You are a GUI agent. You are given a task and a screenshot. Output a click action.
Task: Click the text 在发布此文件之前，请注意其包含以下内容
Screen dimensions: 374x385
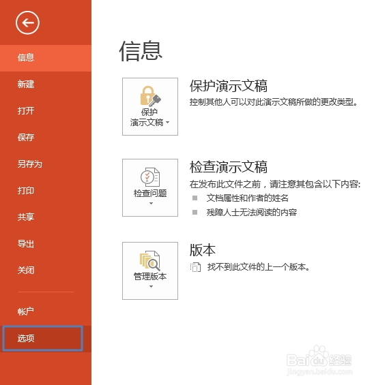(x=275, y=185)
